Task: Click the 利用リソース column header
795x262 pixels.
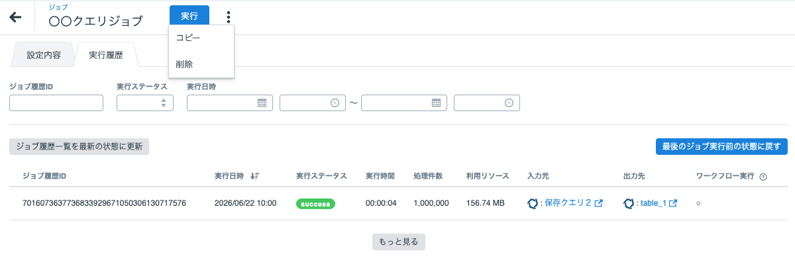Action: click(488, 177)
